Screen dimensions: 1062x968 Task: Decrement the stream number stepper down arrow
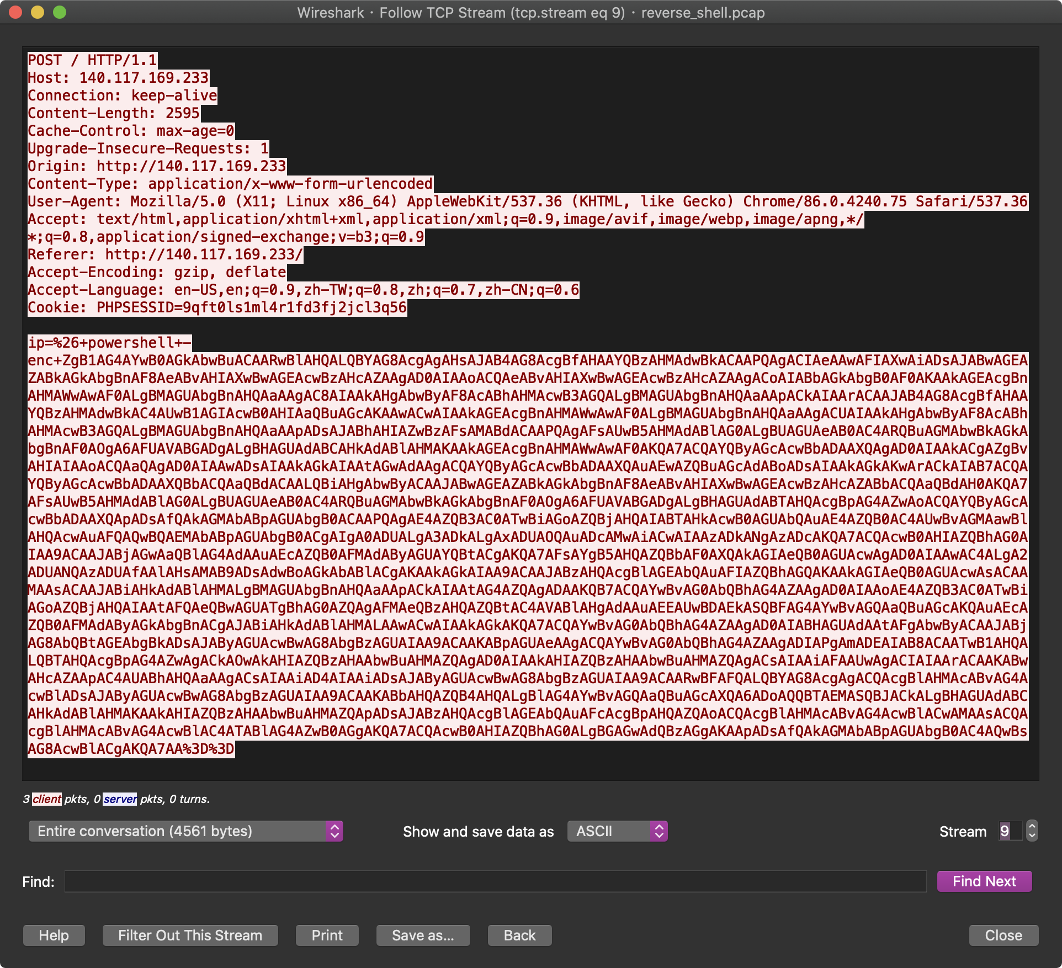1032,836
